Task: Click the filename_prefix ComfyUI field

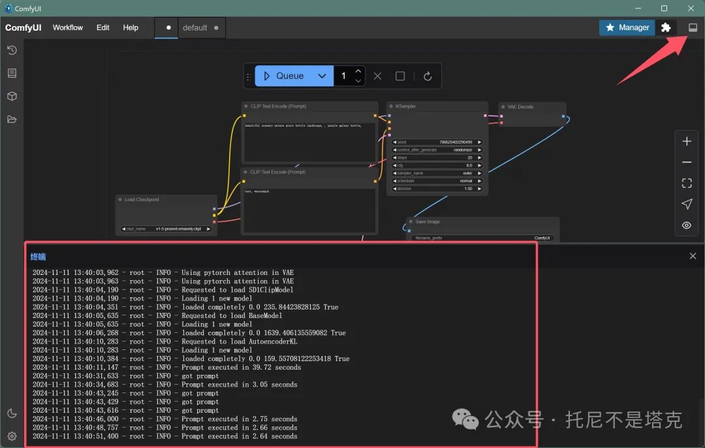Action: pos(482,238)
